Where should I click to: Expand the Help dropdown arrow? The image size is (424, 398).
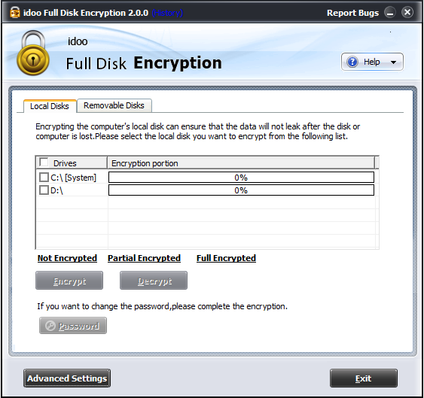pyautogui.click(x=393, y=62)
